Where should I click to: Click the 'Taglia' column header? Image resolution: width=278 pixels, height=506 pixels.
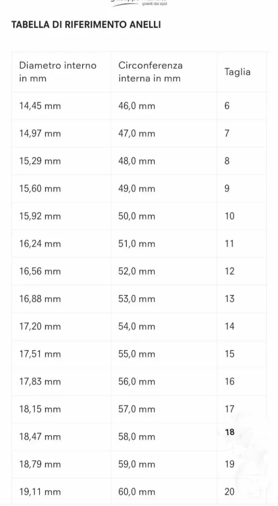click(237, 72)
